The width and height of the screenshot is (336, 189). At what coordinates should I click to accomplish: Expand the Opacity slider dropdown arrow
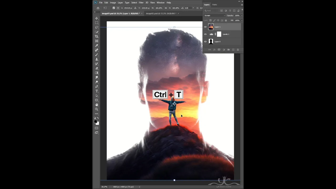241,15
